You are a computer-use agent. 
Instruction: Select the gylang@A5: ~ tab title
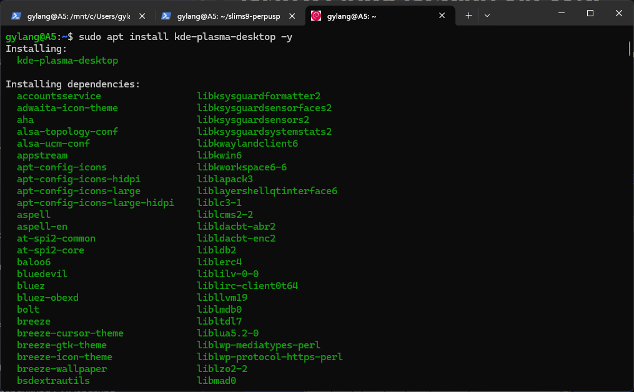coord(352,16)
